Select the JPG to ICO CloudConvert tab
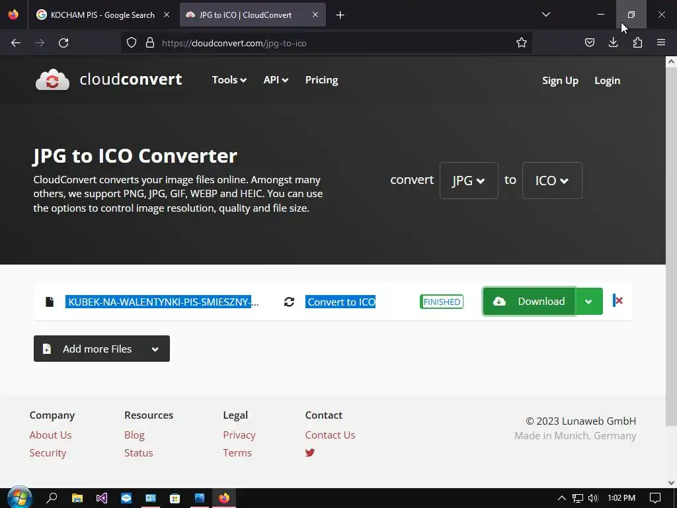 pos(247,15)
